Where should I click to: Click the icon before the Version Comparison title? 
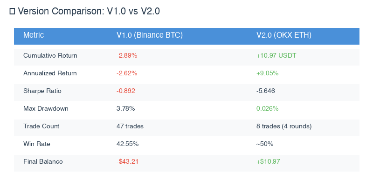point(12,12)
